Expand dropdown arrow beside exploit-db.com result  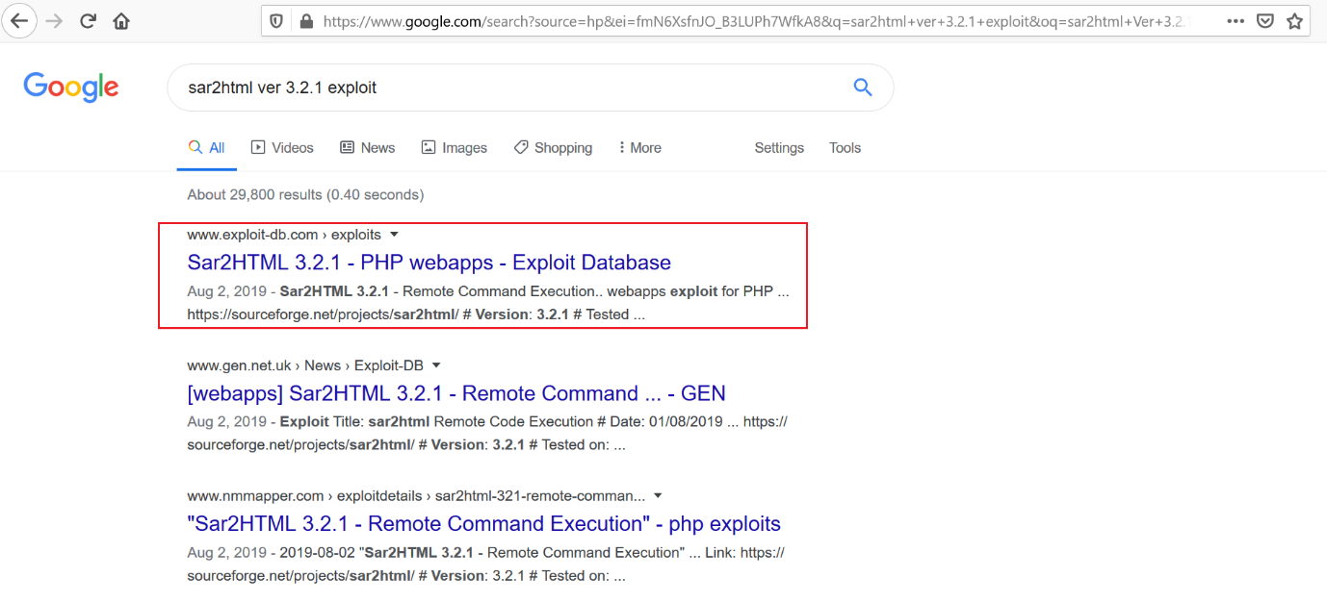click(x=394, y=235)
